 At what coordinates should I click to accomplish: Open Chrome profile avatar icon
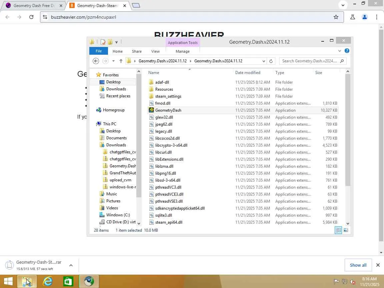[364, 17]
